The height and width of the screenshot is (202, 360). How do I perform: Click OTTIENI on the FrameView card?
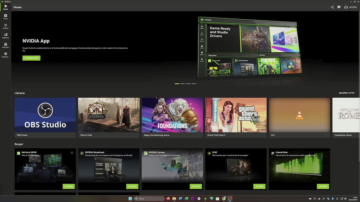tap(323, 186)
